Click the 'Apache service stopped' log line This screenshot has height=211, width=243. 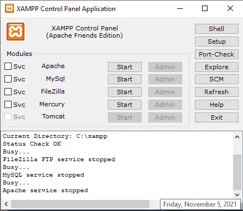coord(45,191)
